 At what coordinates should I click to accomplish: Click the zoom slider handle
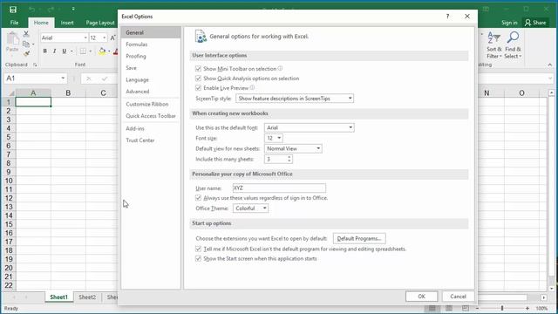pos(502,308)
